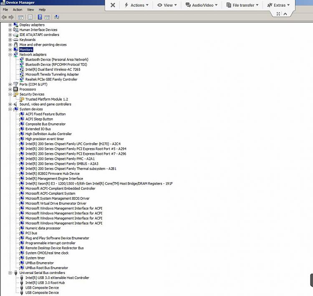Toggle the Action pane toolbar icon
This screenshot has width=313, height=296.
click(x=47, y=17)
